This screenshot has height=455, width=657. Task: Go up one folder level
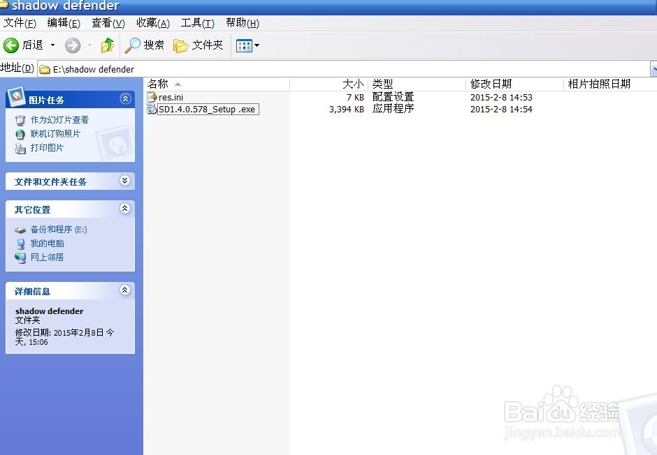[108, 45]
